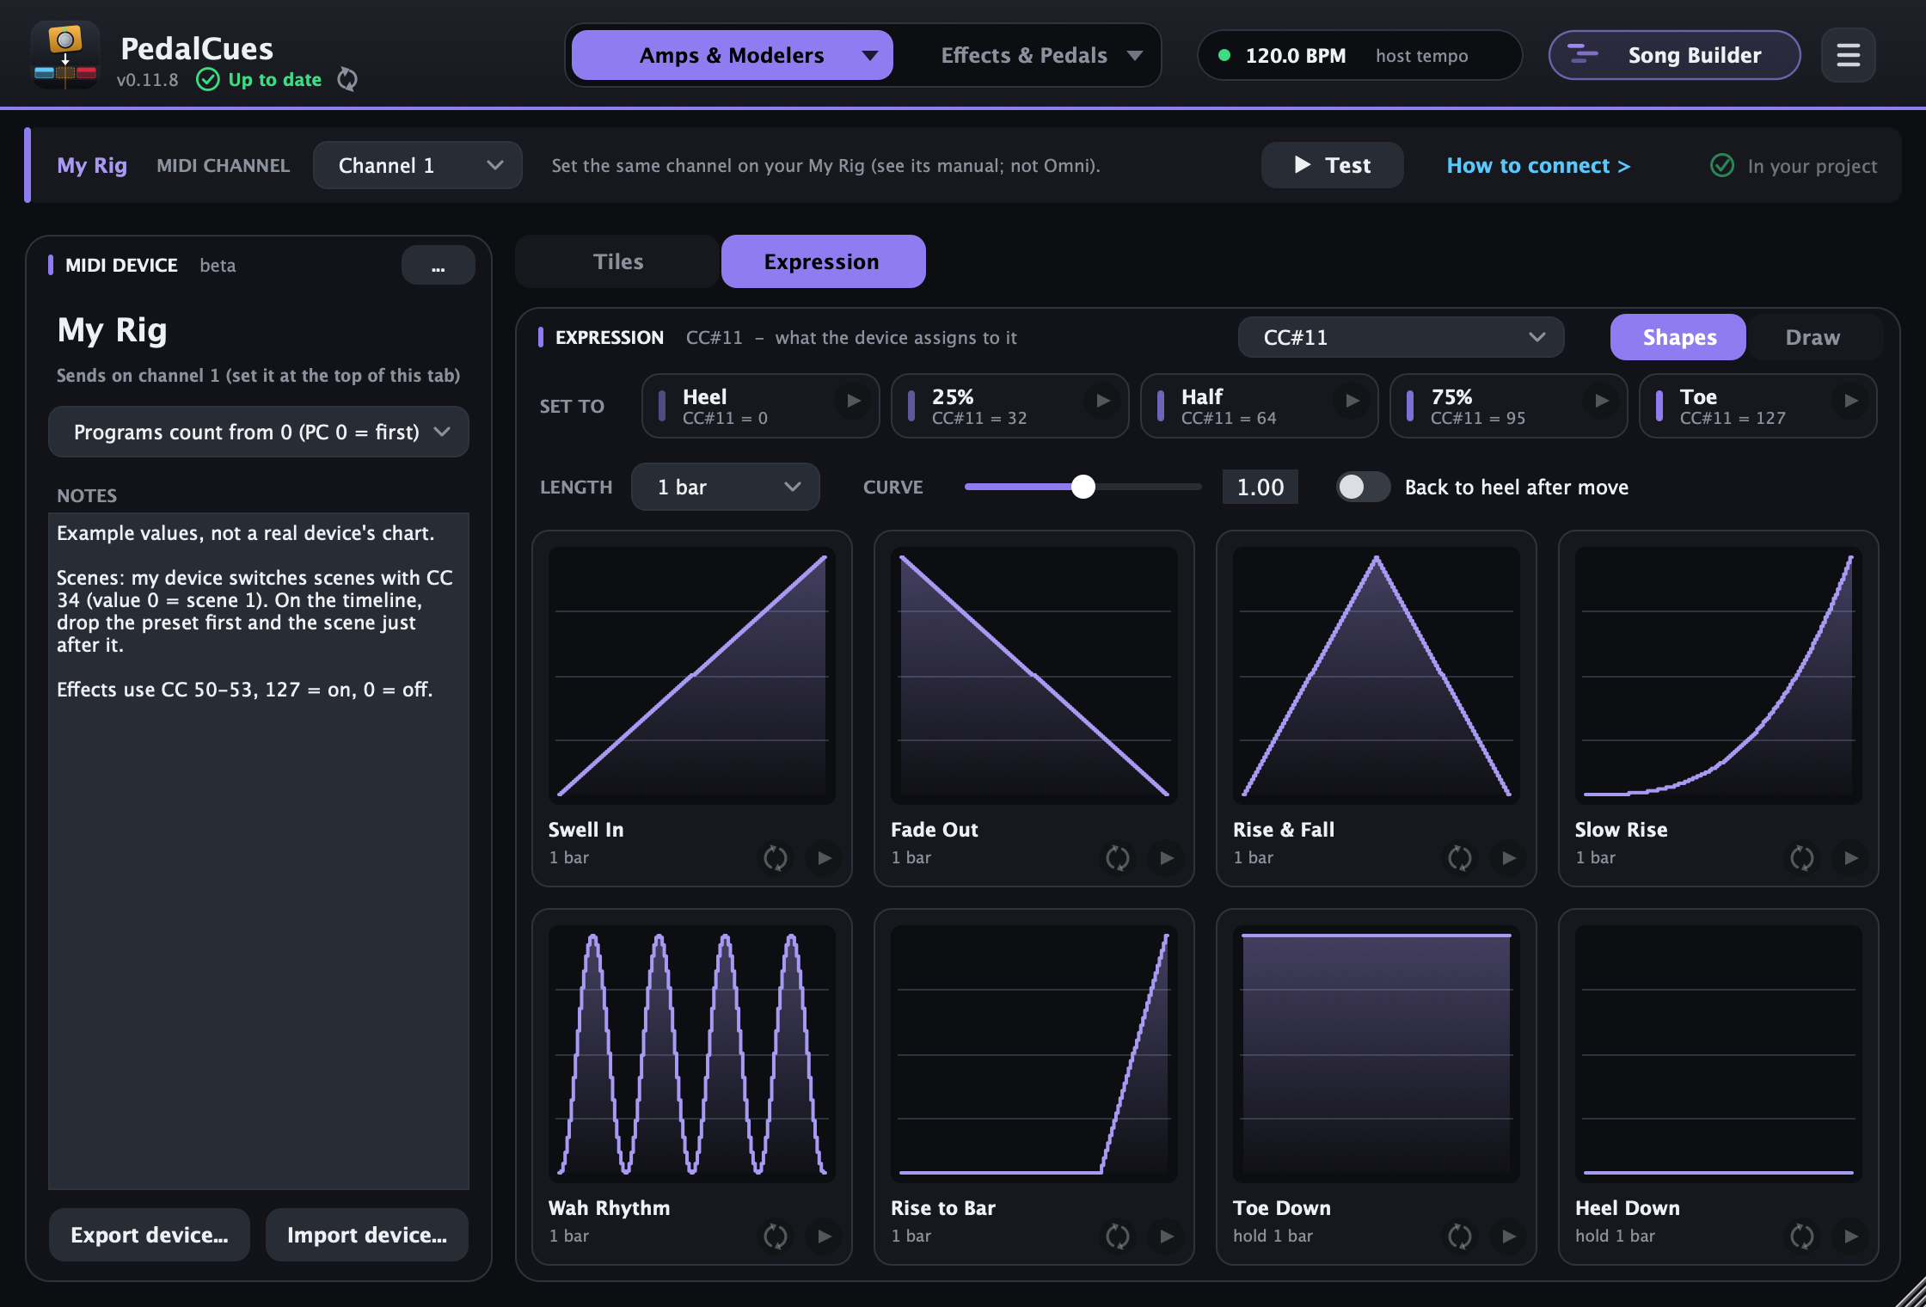1926x1307 pixels.
Task: Preview the Slow Rise shape
Action: click(1851, 857)
